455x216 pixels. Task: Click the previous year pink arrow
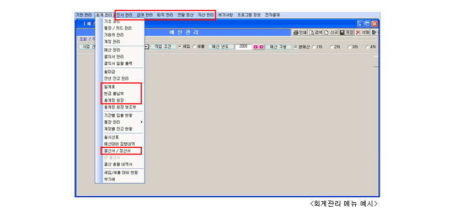click(256, 47)
